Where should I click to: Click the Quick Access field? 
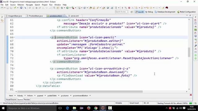coord(121,12)
